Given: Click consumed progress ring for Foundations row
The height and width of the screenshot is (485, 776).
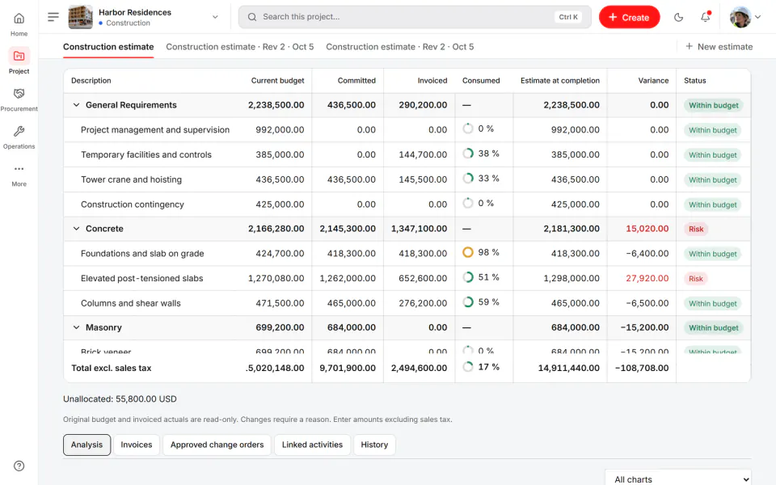Looking at the screenshot, I should point(468,252).
